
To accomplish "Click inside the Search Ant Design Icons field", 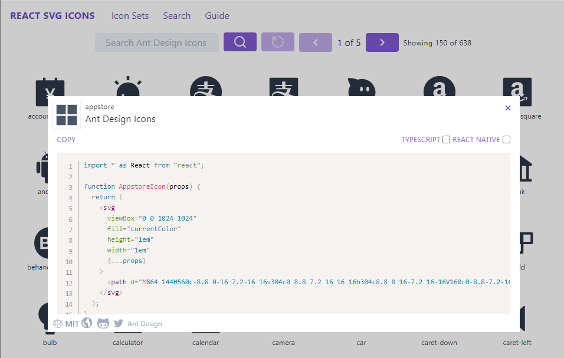I will click(156, 42).
